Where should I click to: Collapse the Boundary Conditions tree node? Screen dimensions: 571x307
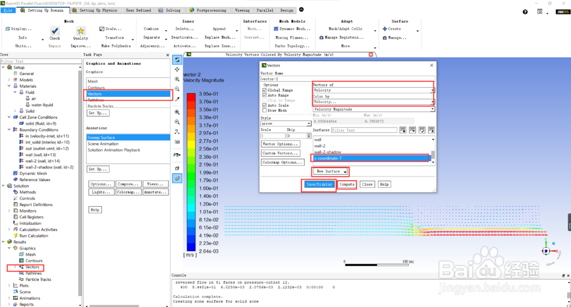click(x=9, y=129)
